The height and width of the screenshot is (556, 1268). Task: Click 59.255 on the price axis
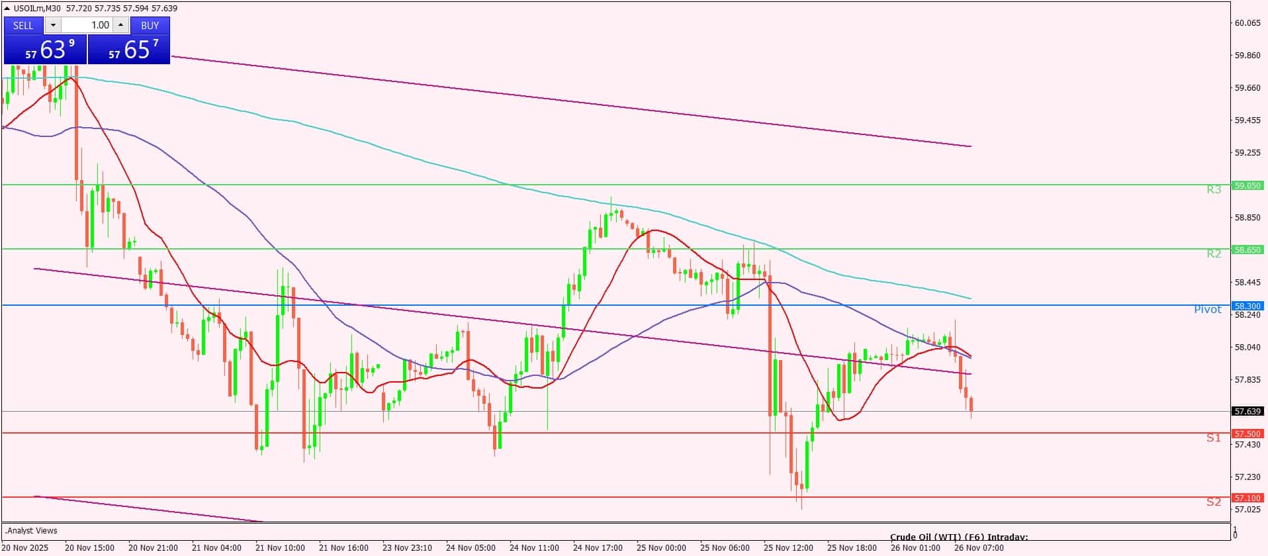pyautogui.click(x=1247, y=153)
